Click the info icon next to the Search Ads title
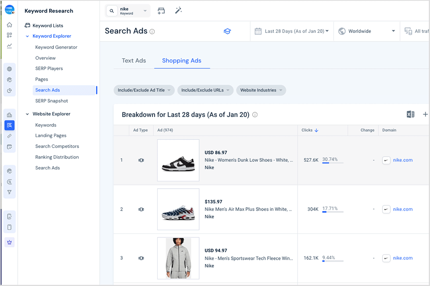Viewport: 430px width, 286px height. (152, 32)
